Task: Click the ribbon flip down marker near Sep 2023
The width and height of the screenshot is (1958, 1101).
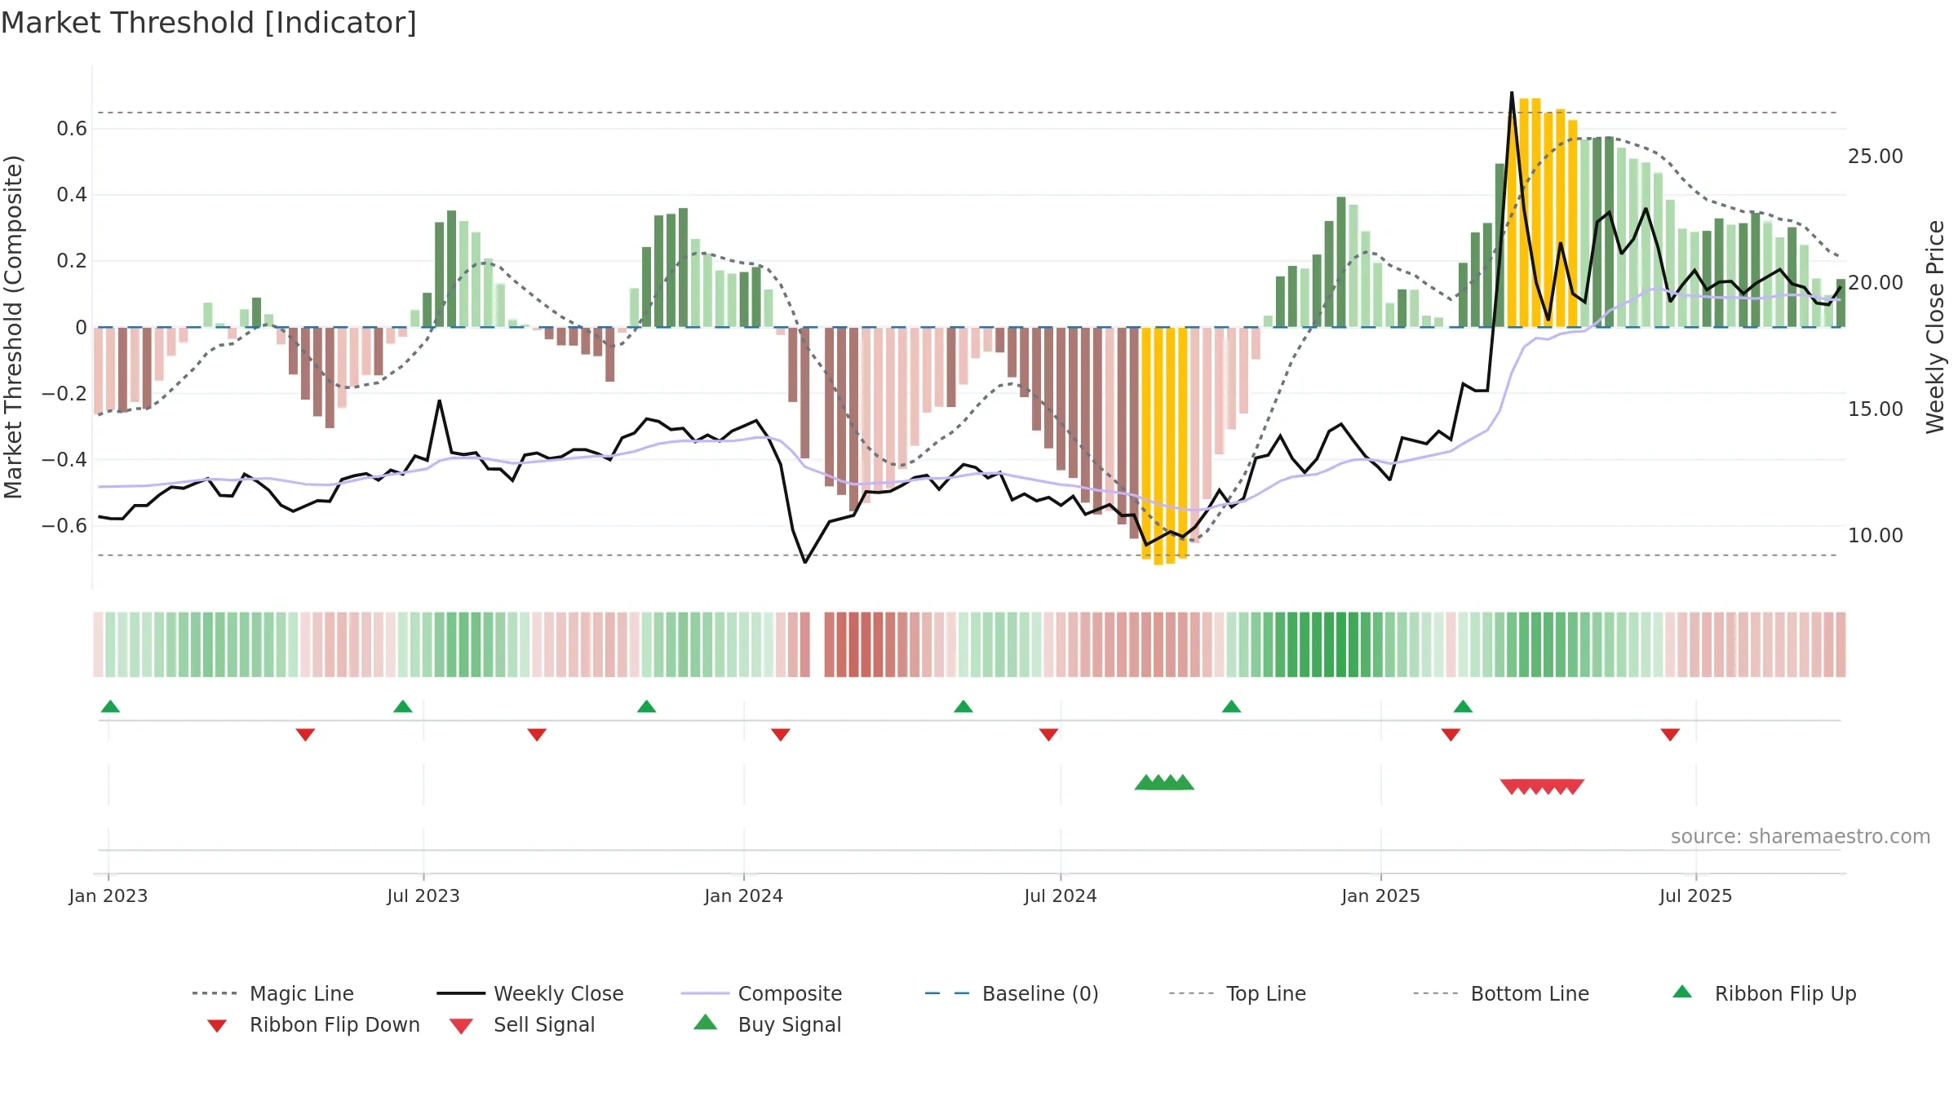Action: click(537, 735)
